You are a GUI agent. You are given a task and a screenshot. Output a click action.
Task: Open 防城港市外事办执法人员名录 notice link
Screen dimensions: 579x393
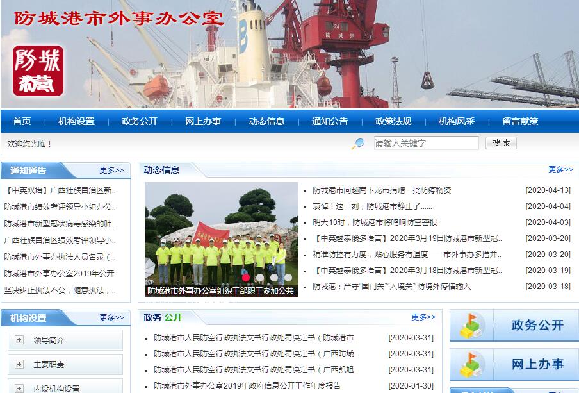pyautogui.click(x=60, y=256)
